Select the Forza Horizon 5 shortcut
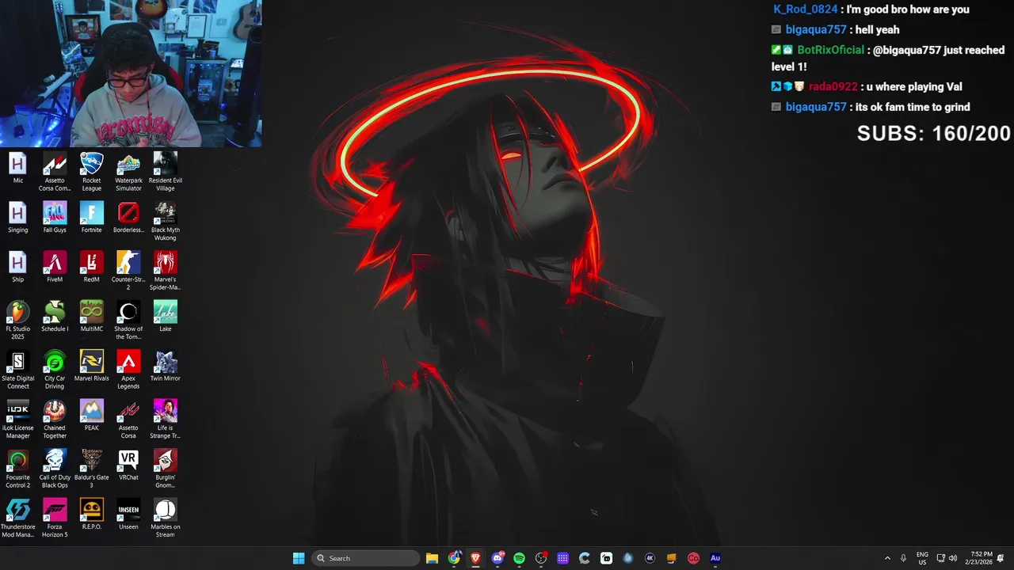Viewport: 1014px width, 570px height. tap(55, 519)
